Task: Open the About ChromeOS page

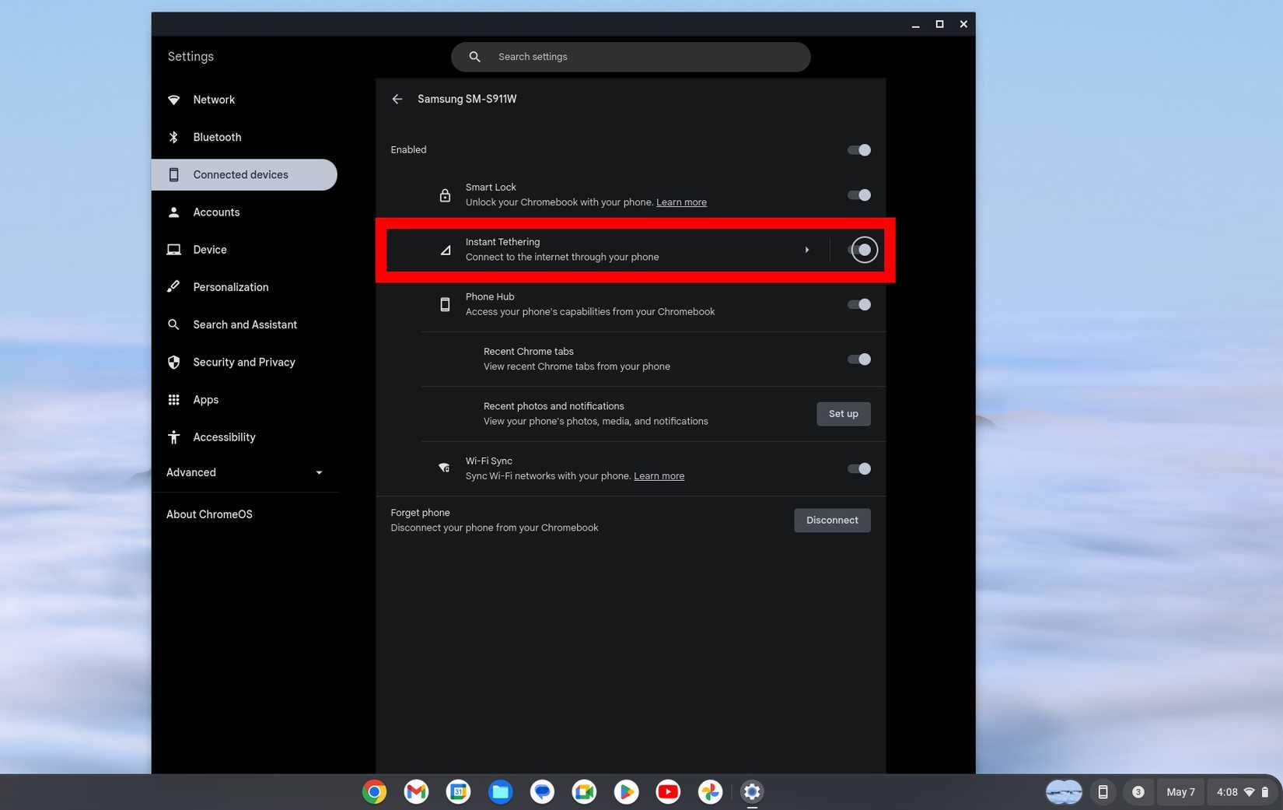Action: (209, 514)
